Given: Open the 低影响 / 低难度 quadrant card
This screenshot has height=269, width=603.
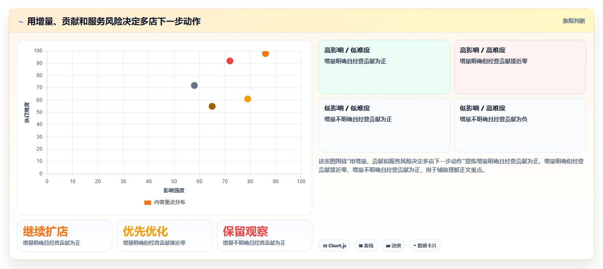Looking at the screenshot, I should click(384, 125).
